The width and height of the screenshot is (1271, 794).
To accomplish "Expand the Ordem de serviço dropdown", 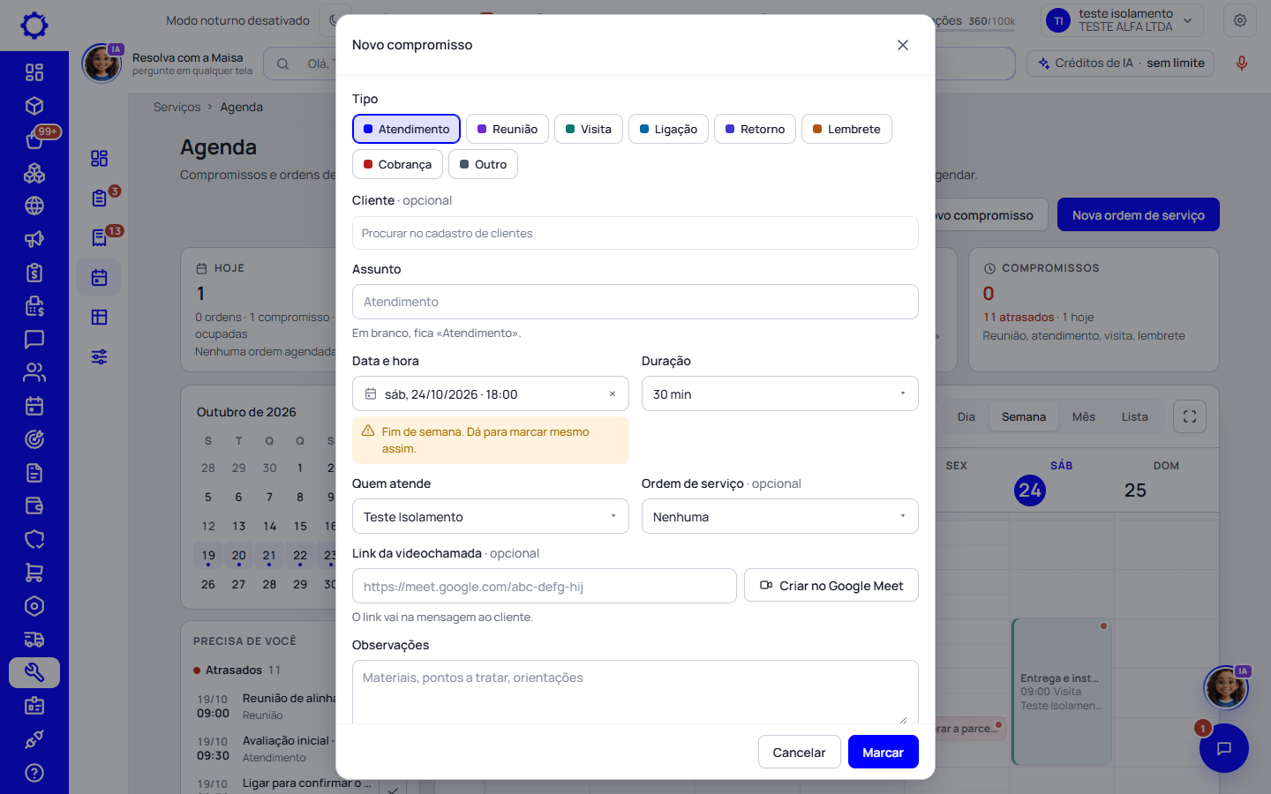I will (x=779, y=516).
